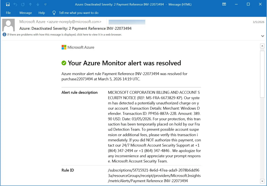Open the Customize Quick Access Toolbar dropdown
The image size is (267, 186).
[x=46, y=4]
